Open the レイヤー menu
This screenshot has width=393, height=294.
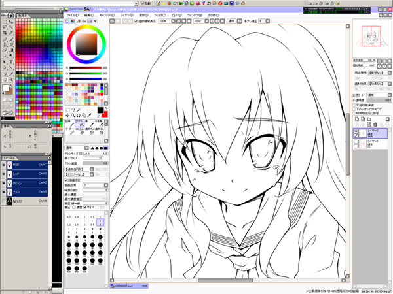[127, 15]
